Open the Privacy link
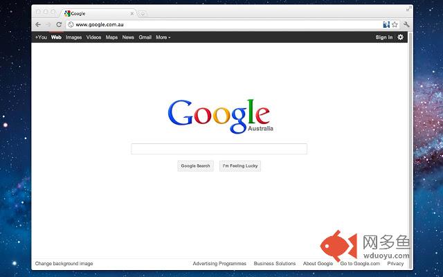The height and width of the screenshot is (277, 443). [395, 263]
